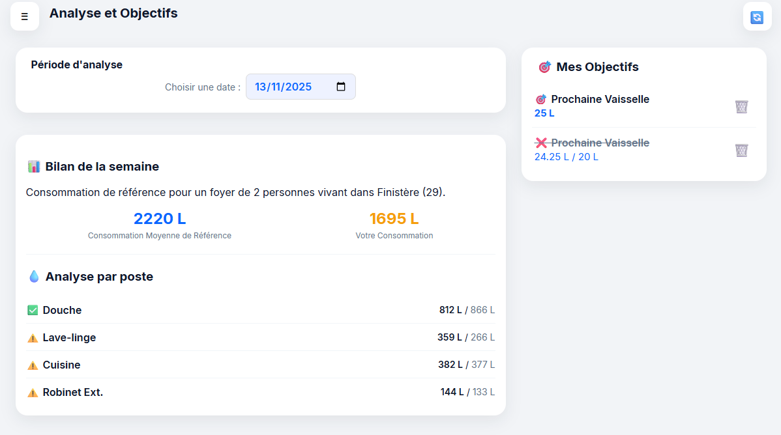
Task: Click the 1695 L Votre Consommation value
Action: pyautogui.click(x=394, y=219)
